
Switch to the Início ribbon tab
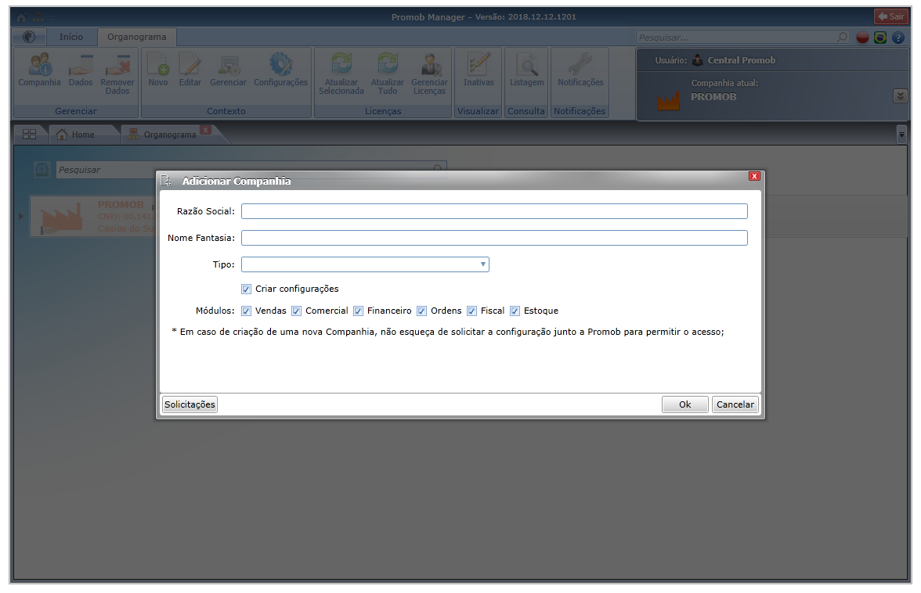click(x=71, y=37)
